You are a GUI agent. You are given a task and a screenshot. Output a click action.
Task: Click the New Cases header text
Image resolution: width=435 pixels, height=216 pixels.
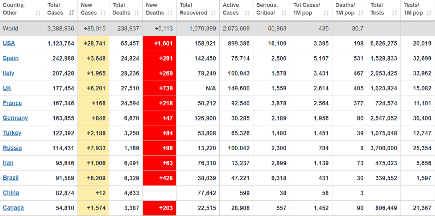89,9
